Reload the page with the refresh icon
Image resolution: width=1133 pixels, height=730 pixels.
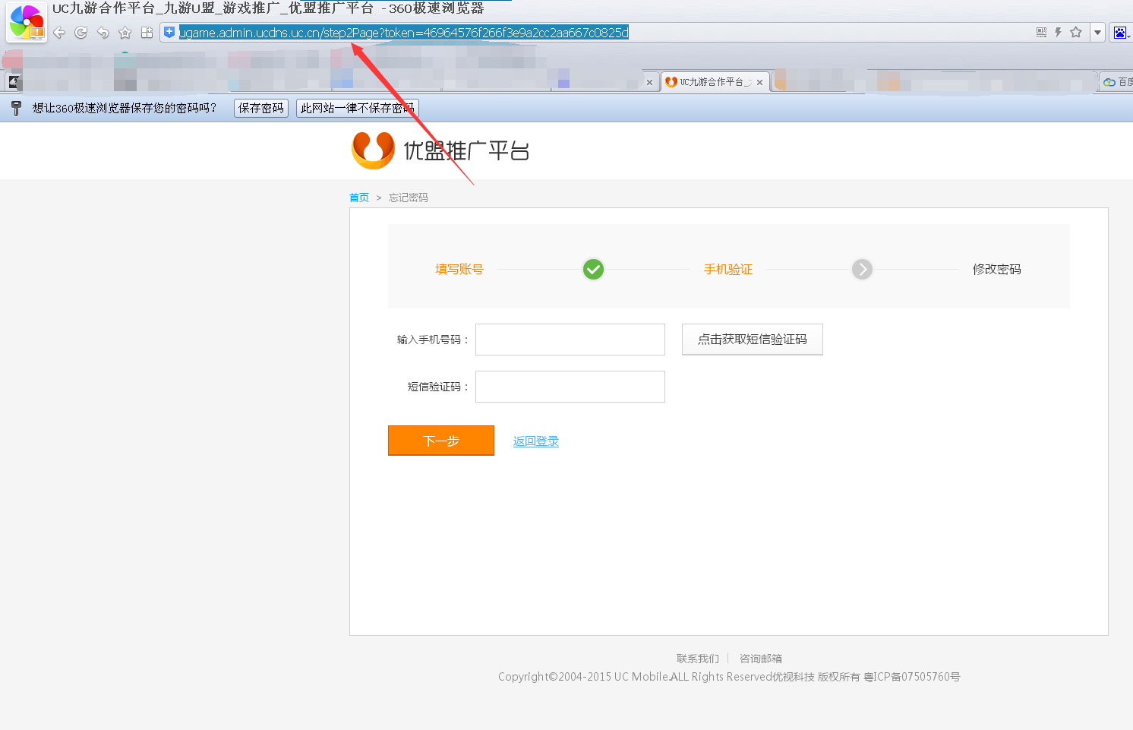click(80, 33)
